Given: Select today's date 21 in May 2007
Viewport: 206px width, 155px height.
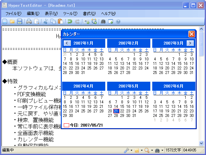Looking at the screenshot, I should coord(116,111).
